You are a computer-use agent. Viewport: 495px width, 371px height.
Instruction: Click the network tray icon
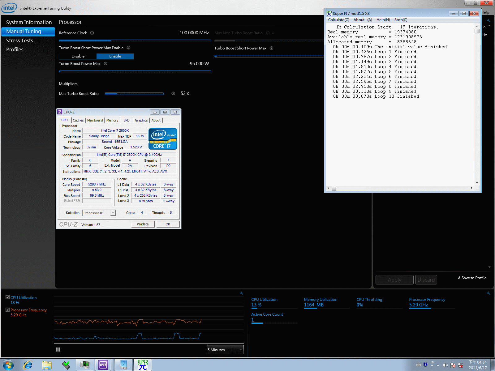tap(461, 365)
